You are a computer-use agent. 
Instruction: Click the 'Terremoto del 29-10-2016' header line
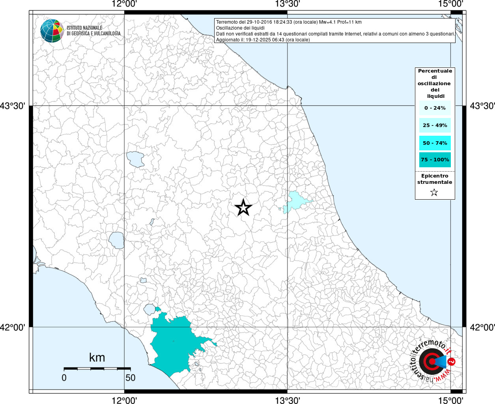point(289,22)
